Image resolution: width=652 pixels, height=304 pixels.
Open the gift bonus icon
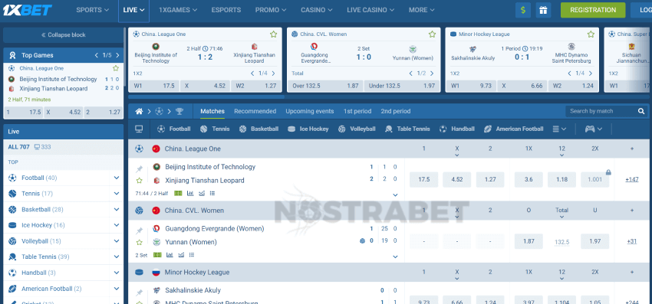(543, 10)
